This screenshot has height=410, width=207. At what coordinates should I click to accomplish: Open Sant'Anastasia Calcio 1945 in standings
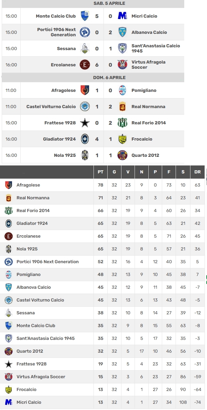[46, 338]
